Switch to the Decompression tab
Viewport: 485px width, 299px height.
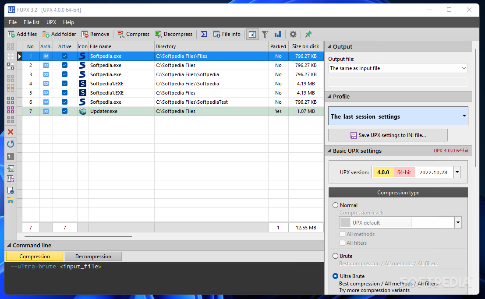(93, 257)
